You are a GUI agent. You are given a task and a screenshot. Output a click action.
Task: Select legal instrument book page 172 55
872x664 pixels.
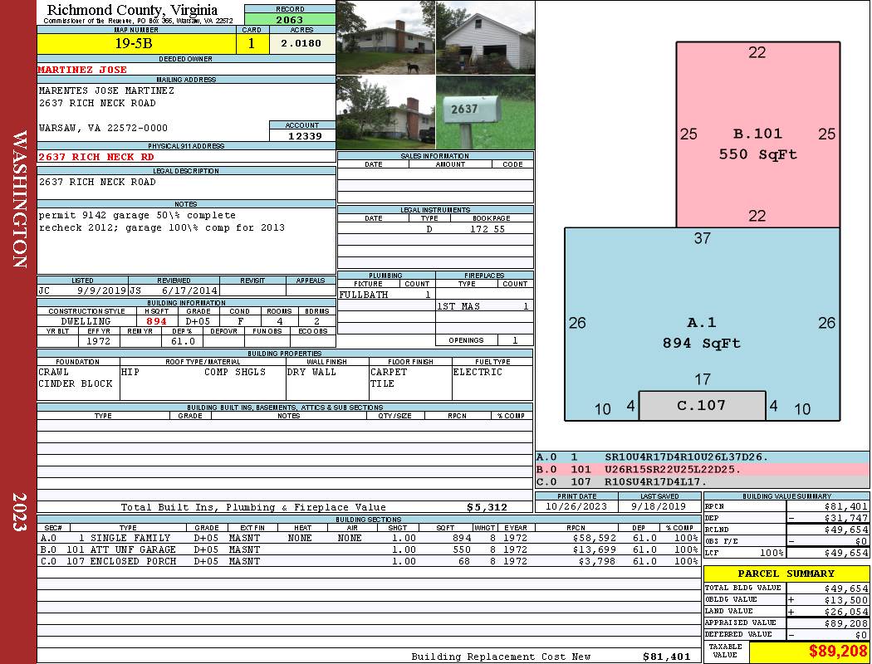coord(487,229)
